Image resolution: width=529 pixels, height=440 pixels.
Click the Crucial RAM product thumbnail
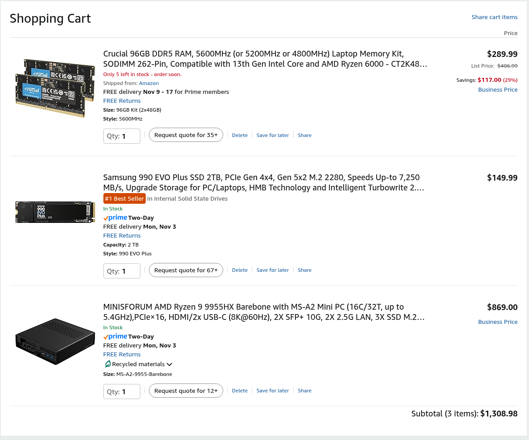click(55, 88)
